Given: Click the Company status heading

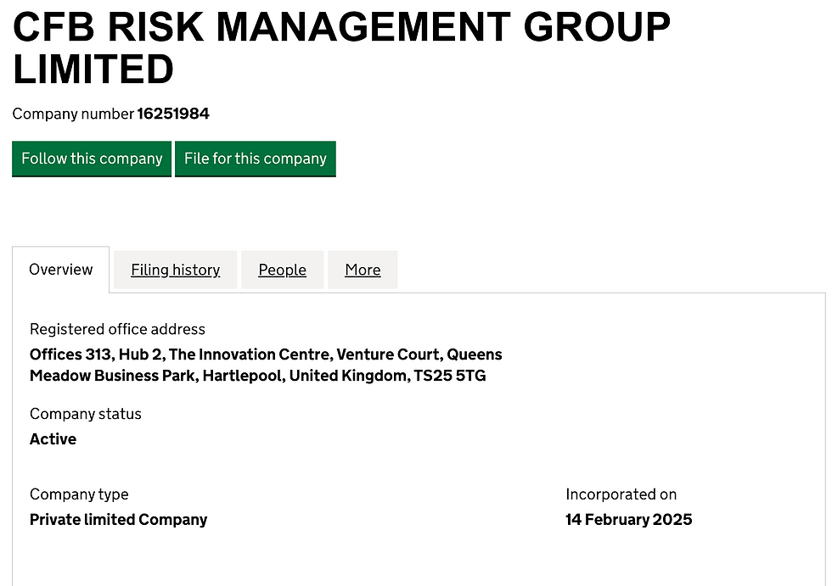Looking at the screenshot, I should [x=85, y=414].
